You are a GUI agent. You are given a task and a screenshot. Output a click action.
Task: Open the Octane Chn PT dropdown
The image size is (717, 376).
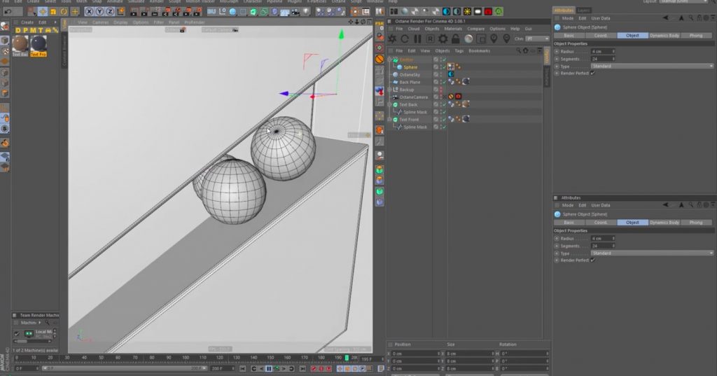click(537, 39)
